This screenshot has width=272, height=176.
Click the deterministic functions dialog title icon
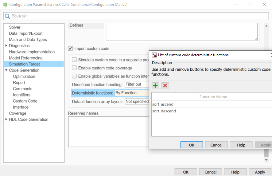pyautogui.click(x=154, y=55)
